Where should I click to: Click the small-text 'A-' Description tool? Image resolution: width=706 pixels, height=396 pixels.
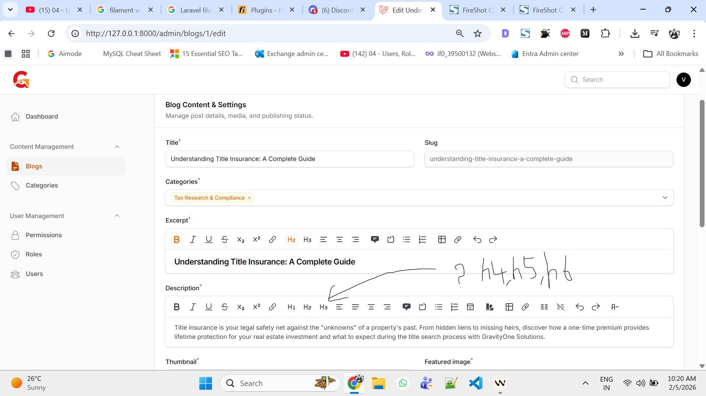(x=615, y=307)
